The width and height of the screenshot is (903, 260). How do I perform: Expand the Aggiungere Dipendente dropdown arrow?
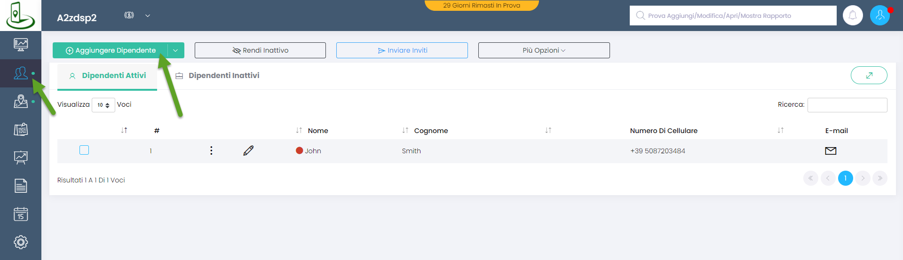(x=175, y=50)
